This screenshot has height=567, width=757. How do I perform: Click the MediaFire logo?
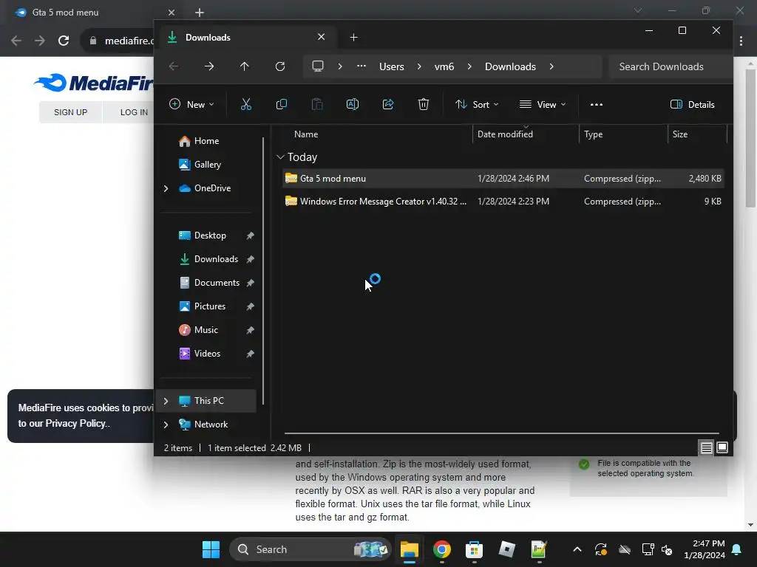click(x=94, y=83)
